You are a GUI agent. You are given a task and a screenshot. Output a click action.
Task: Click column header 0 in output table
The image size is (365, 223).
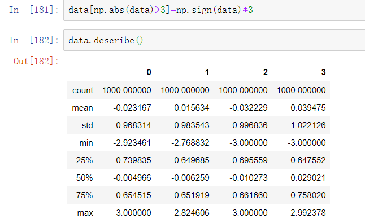pos(149,72)
